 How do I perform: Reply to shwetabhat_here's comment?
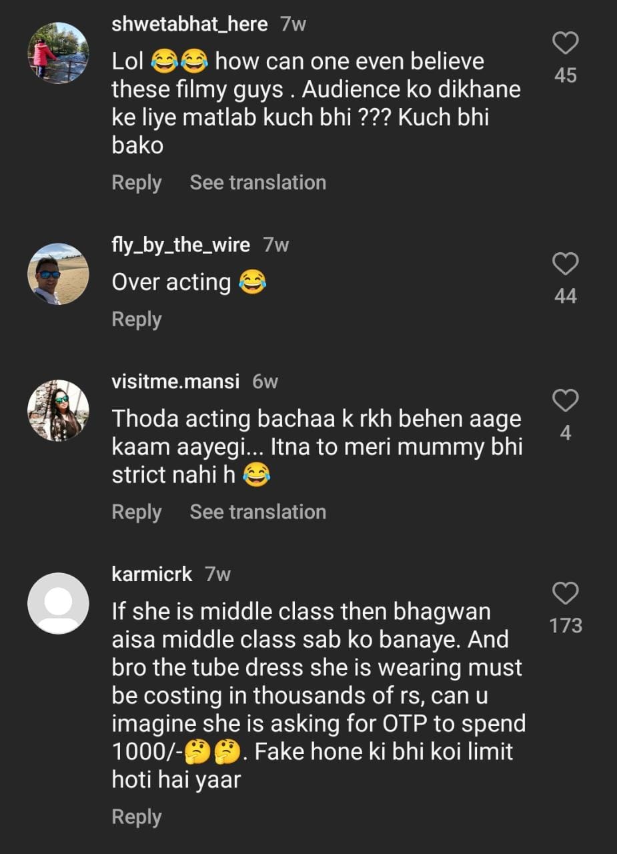[x=137, y=183]
